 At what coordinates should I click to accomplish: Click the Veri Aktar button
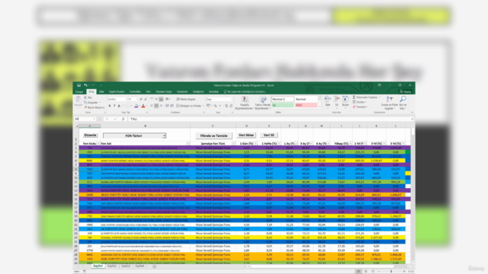click(246, 135)
